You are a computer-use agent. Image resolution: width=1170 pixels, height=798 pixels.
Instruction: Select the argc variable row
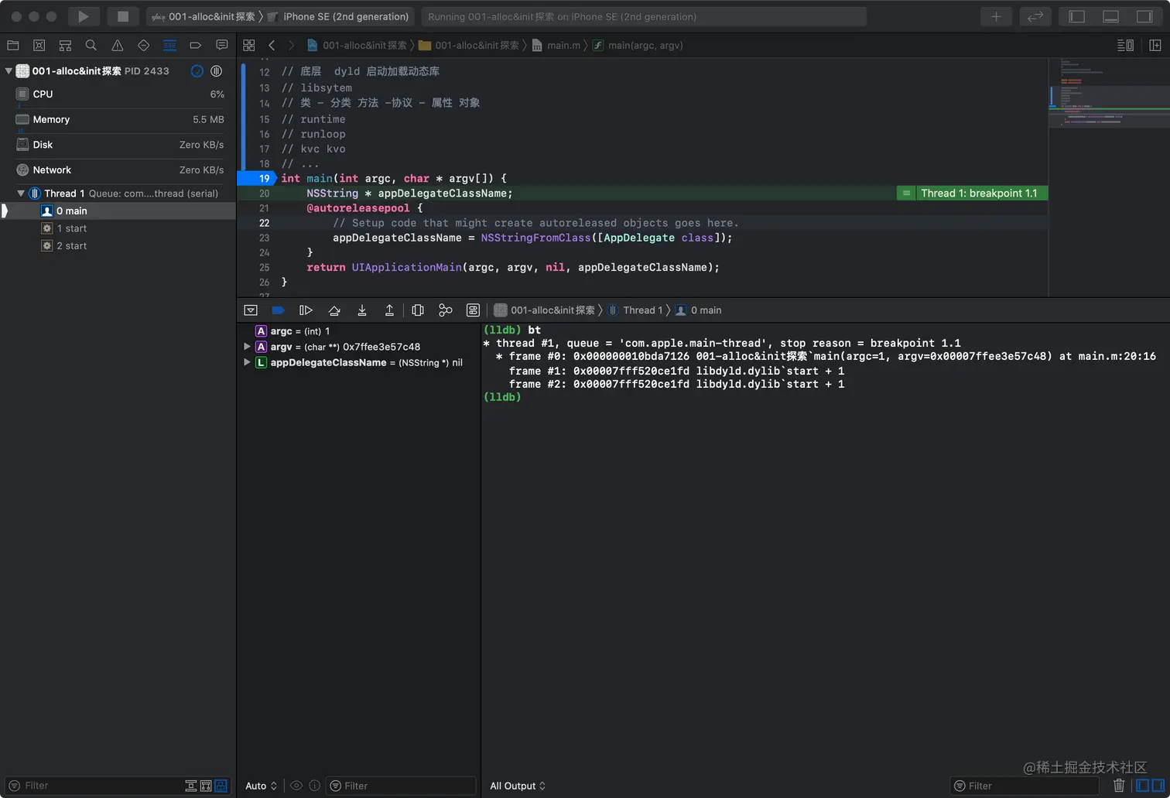359,331
